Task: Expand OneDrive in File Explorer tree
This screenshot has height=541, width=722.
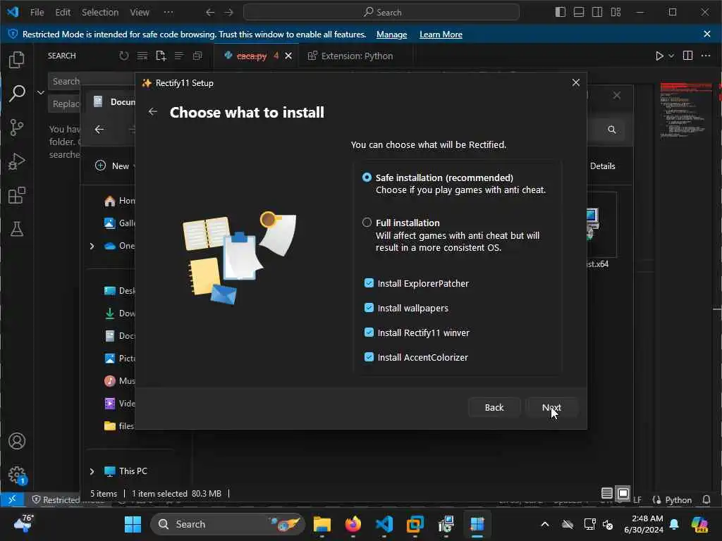Action: 92,246
